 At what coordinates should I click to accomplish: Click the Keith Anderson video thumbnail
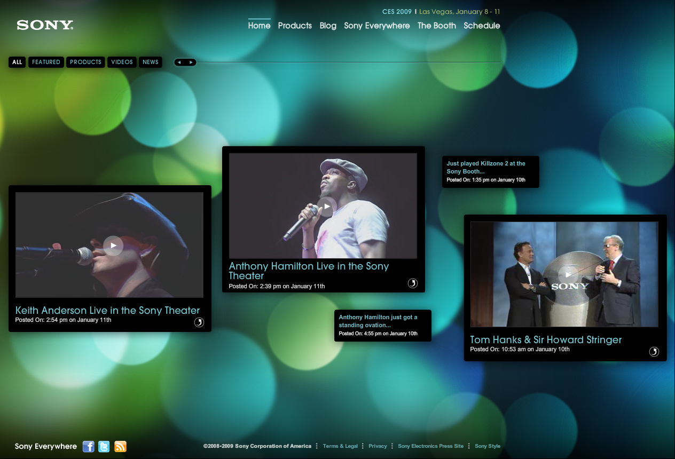pyautogui.click(x=109, y=245)
